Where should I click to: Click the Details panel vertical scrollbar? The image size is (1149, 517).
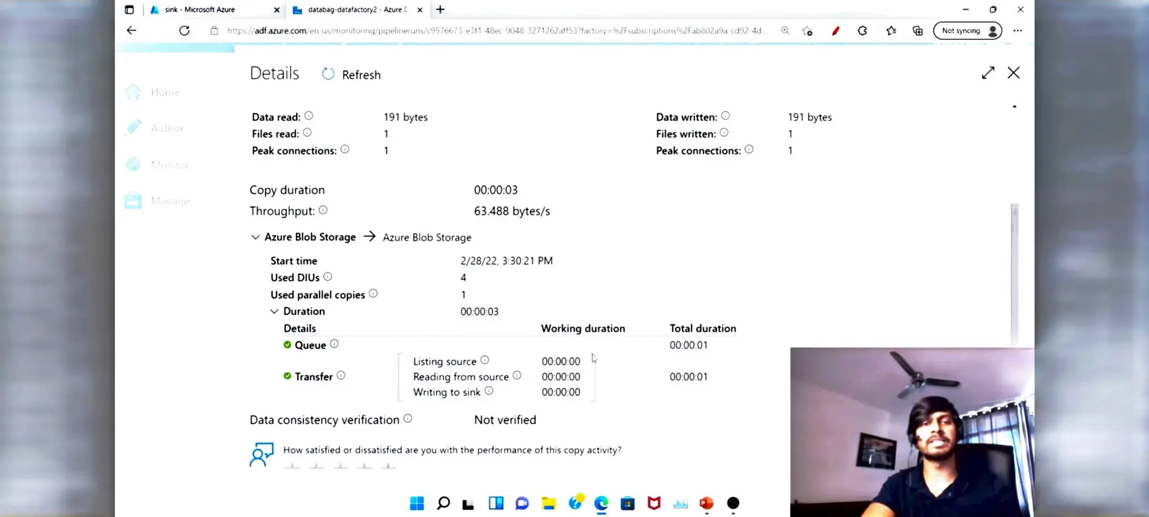1014,275
